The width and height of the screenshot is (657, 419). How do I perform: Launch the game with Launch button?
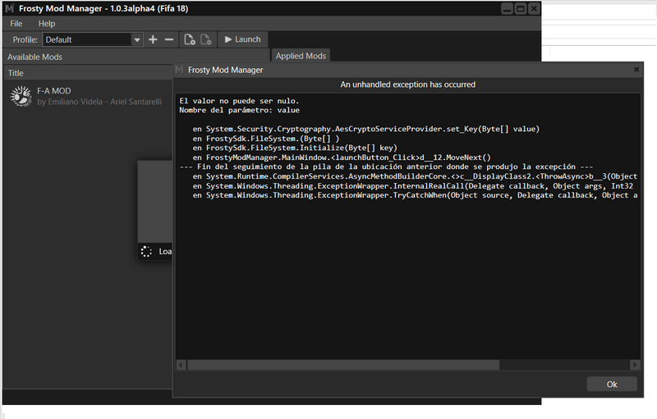(x=242, y=39)
